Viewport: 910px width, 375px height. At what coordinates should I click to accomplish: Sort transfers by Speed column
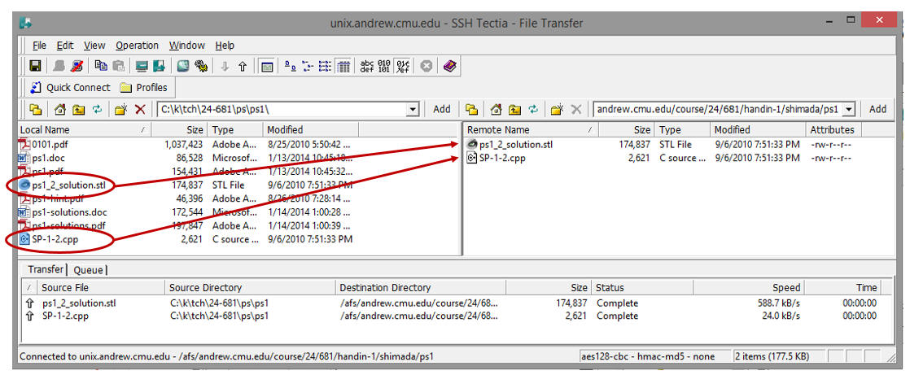pos(749,287)
